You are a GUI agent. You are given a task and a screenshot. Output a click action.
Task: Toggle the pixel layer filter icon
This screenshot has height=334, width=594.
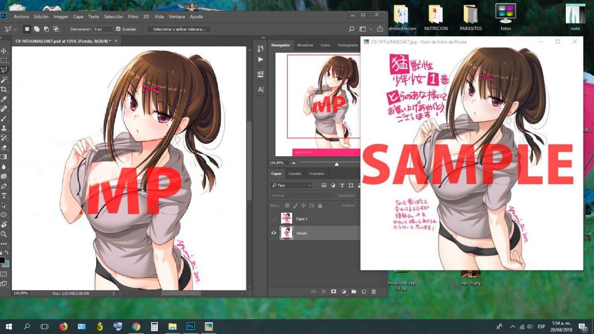tap(324, 185)
